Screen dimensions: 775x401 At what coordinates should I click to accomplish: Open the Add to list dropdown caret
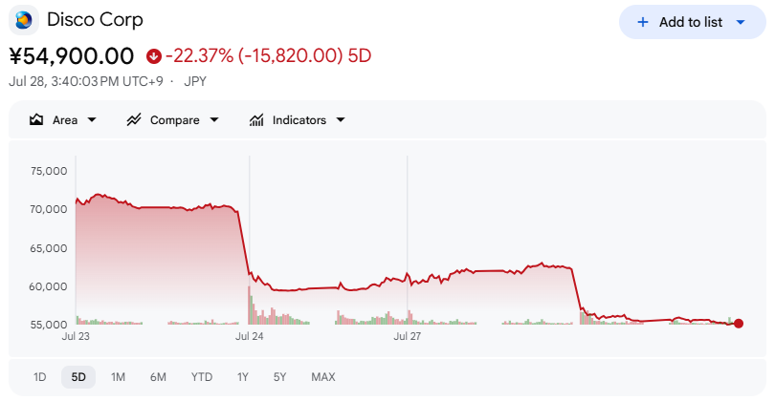tap(741, 22)
